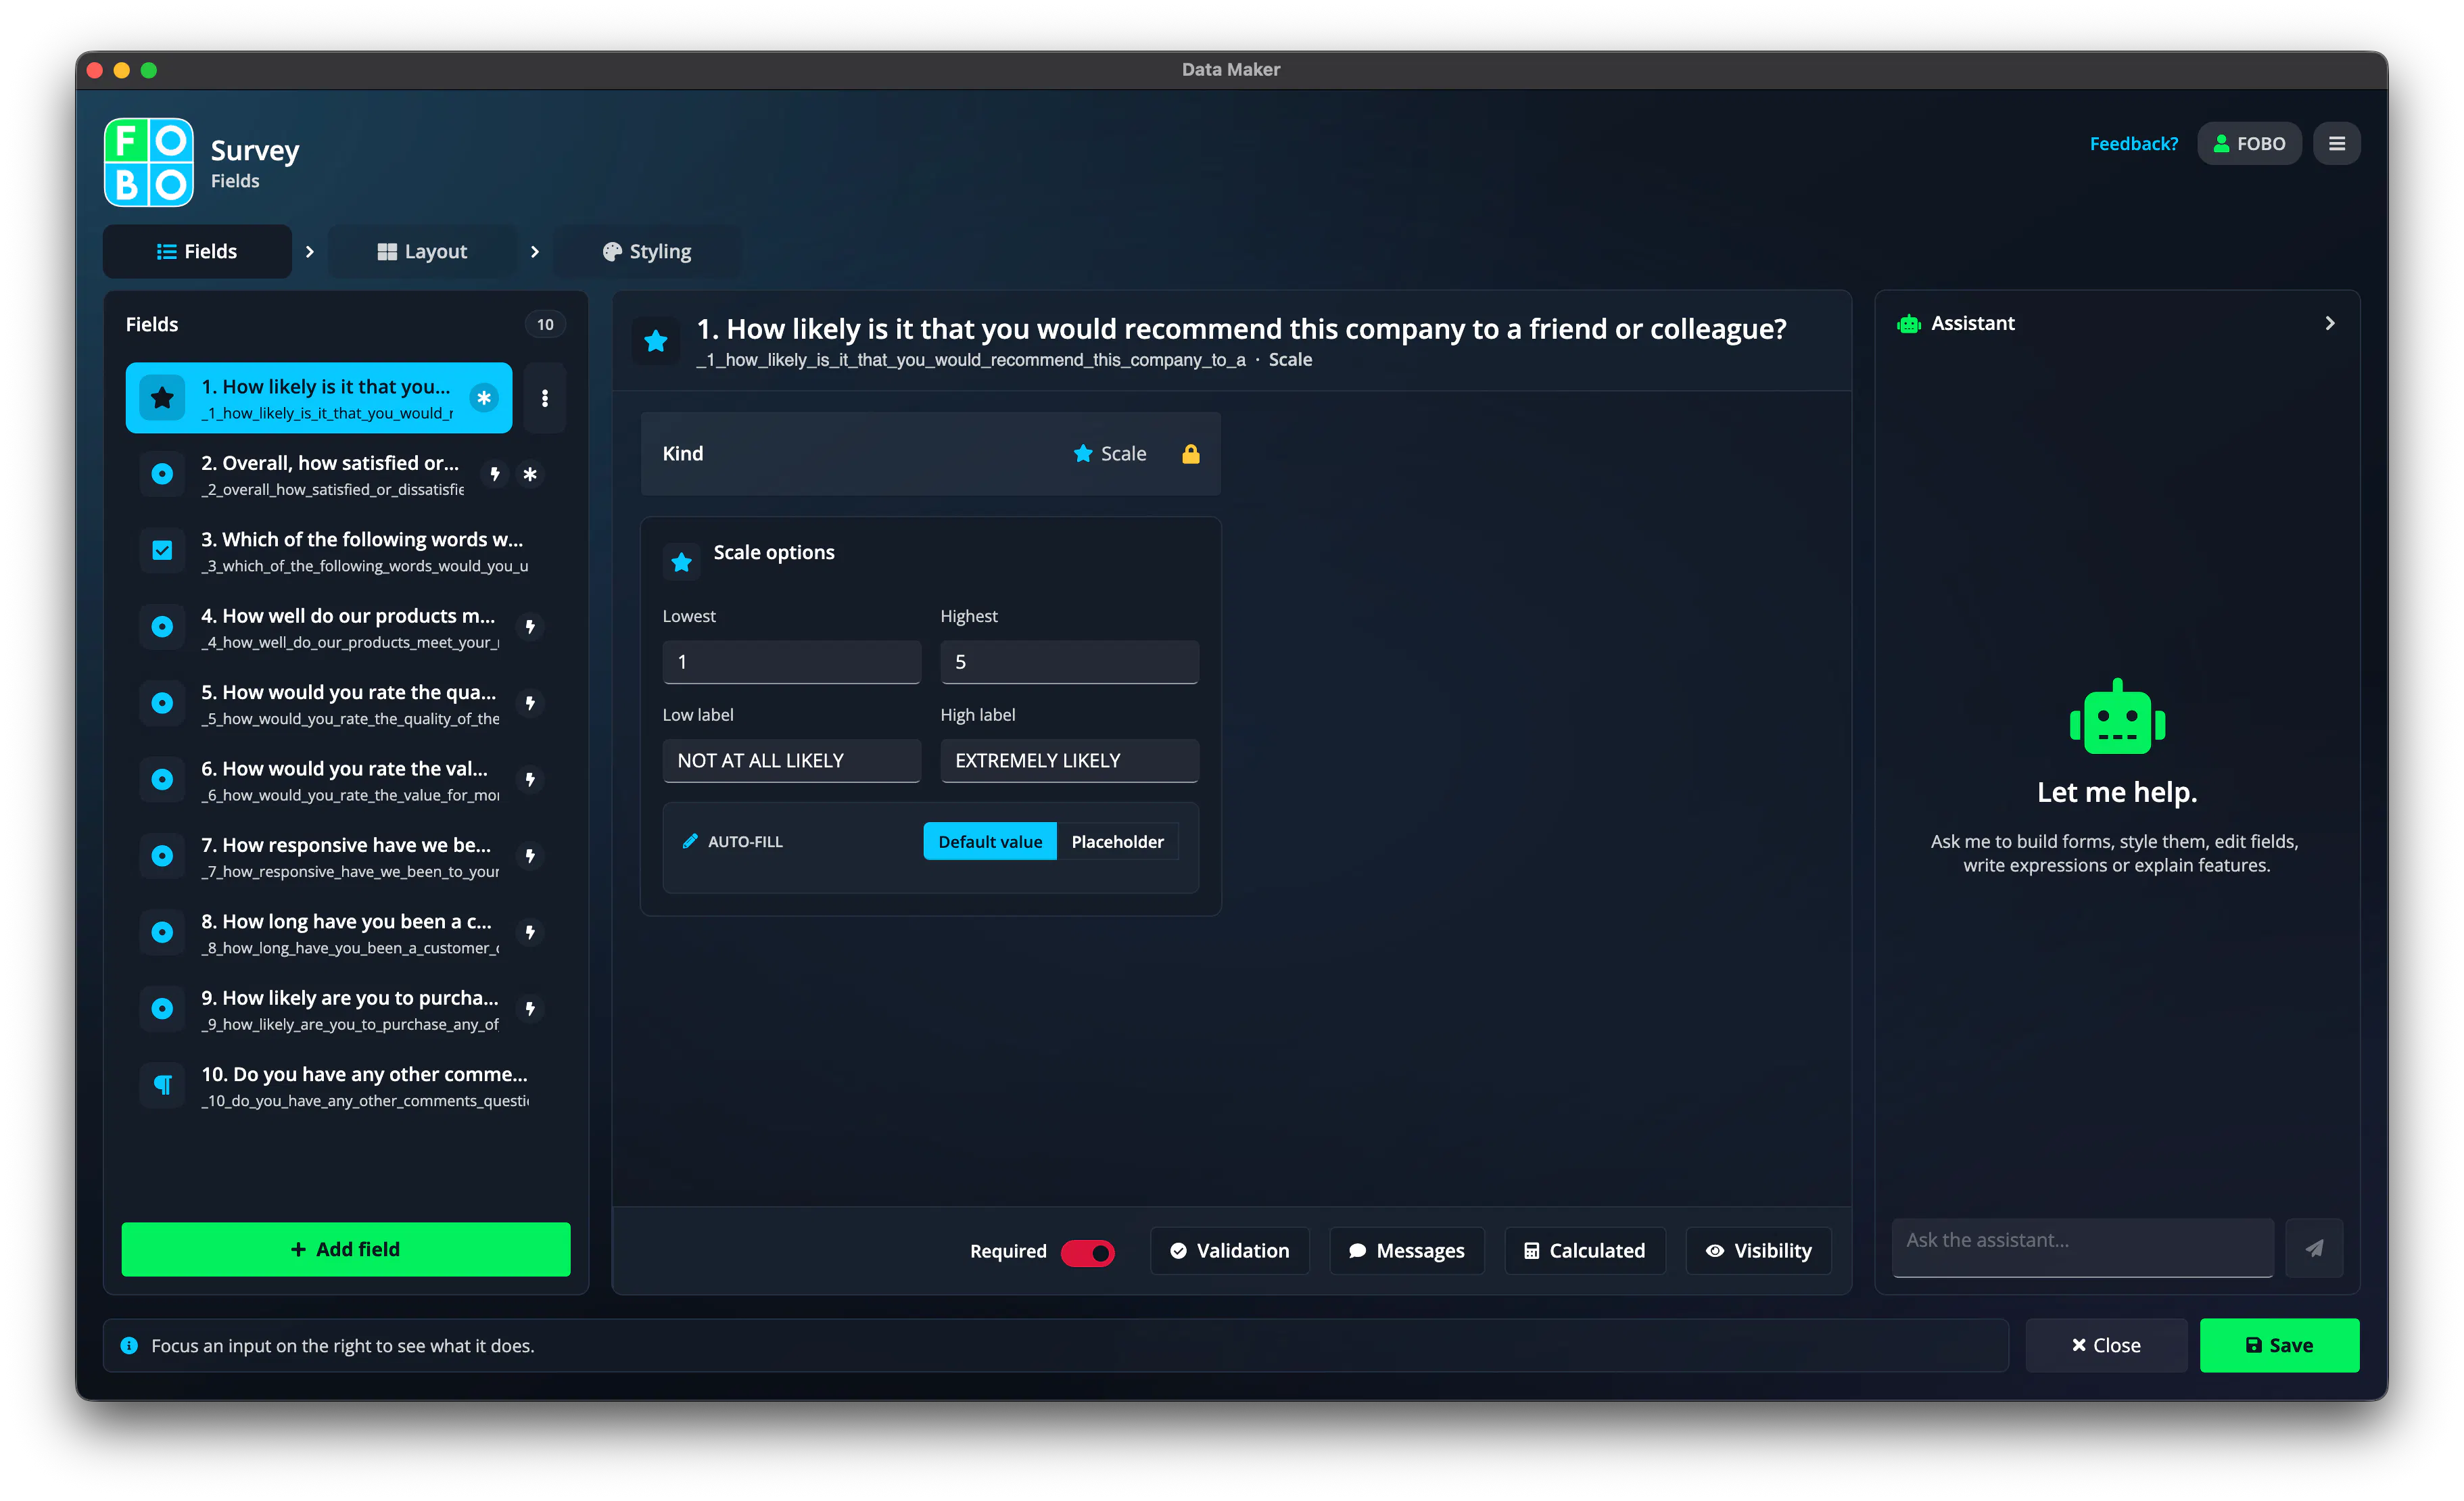Select the Placeholder auto-fill option
2464x1501 pixels.
click(x=1117, y=842)
